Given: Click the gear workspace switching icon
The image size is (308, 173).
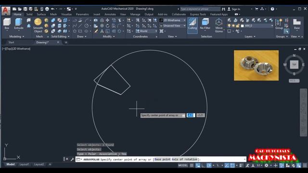Looking at the screenshot, I should pos(266,165).
